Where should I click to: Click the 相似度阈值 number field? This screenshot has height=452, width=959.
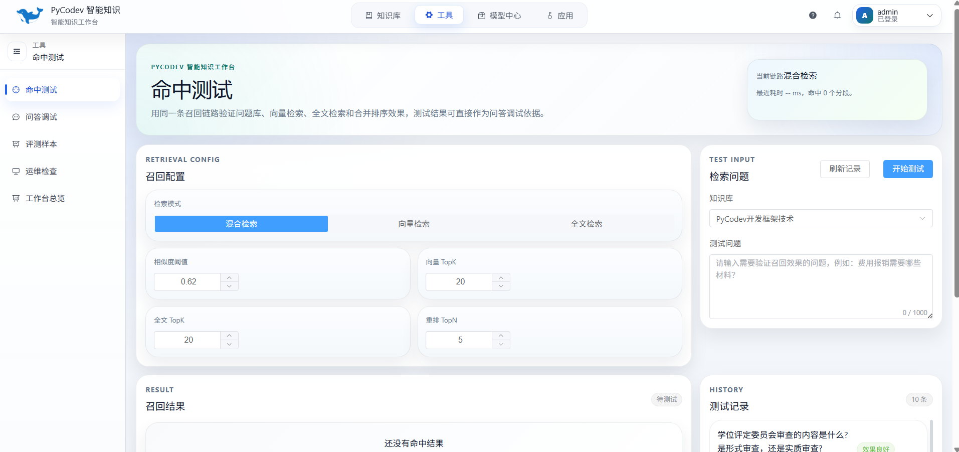[187, 282]
